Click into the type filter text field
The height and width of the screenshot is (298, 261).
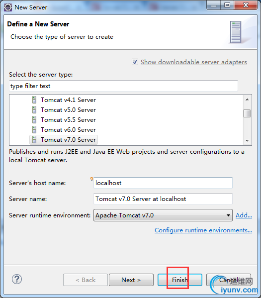123,86
